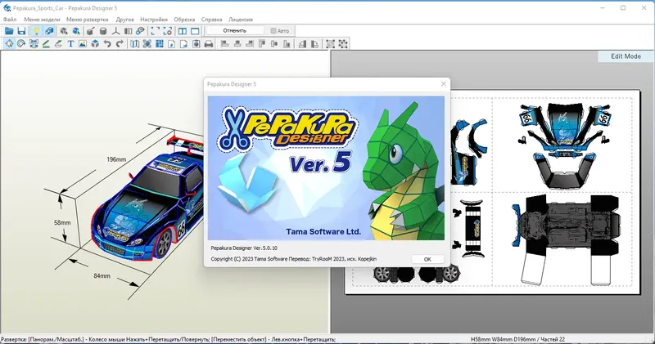The height and width of the screenshot is (344, 655).
Task: Open the Меню модели menu
Action: 42,20
